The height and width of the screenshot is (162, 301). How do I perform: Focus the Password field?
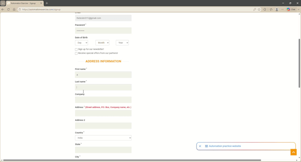coord(103,31)
